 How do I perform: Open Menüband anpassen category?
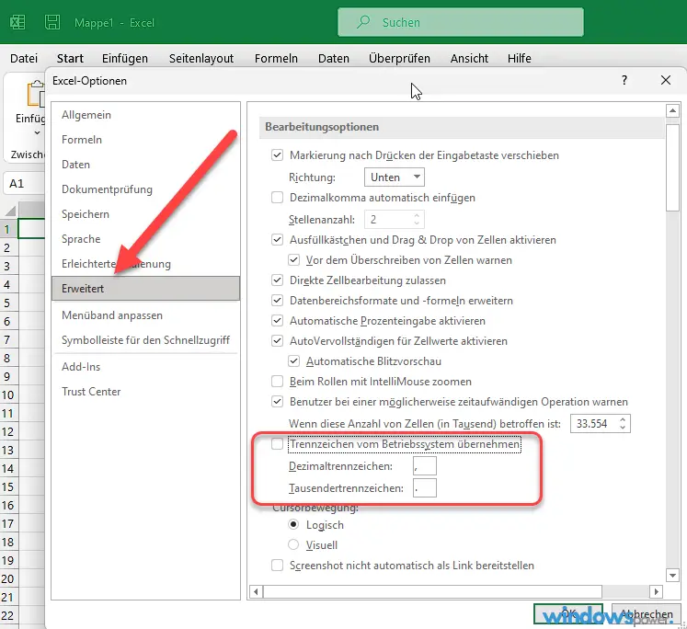(x=146, y=315)
